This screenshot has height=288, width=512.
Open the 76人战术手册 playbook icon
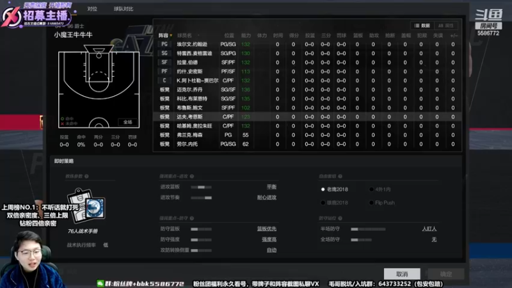click(86, 205)
